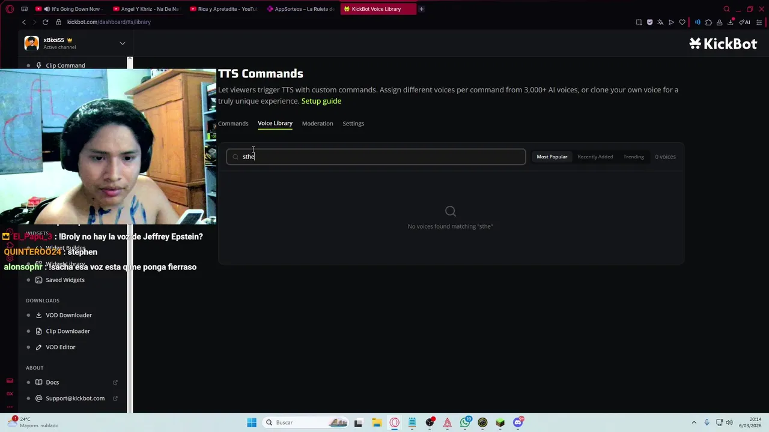
Task: Open the Moderation tab
Action: [317, 124]
